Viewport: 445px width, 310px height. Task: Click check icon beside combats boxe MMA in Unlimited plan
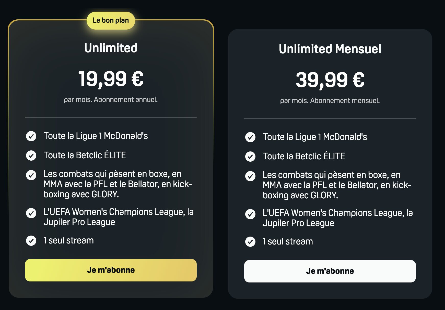coord(31,175)
